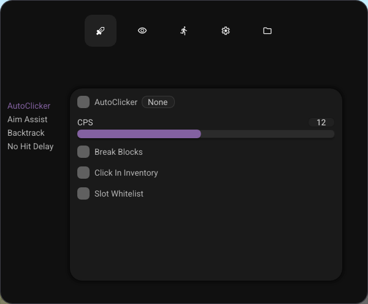Switch to the Visuals eye icon tab
The image size is (368, 304).
(142, 31)
